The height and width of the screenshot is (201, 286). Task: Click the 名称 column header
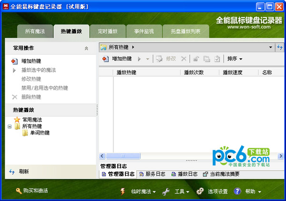(x=271, y=73)
